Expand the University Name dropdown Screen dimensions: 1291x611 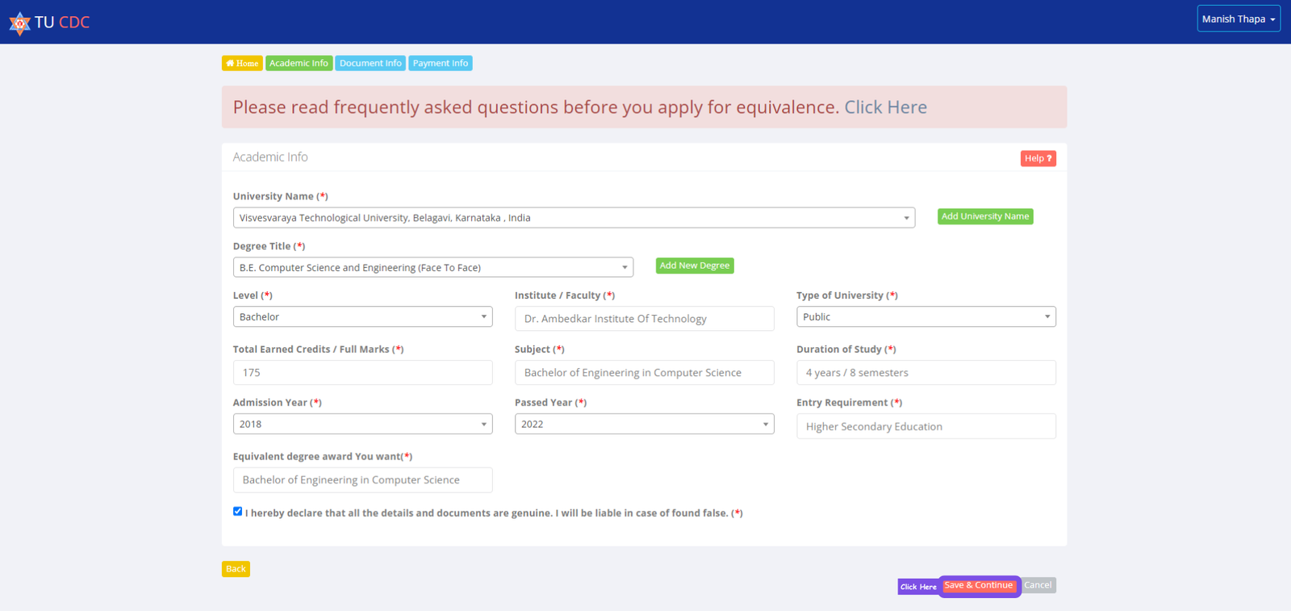574,218
